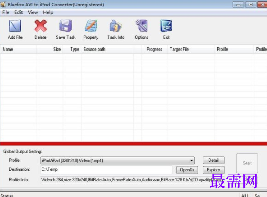The image size is (267, 197).
Task: Click the OpenDir button
Action: pos(187,170)
